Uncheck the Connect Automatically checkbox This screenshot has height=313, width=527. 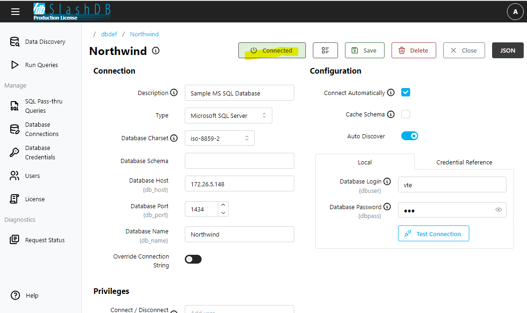(x=405, y=92)
